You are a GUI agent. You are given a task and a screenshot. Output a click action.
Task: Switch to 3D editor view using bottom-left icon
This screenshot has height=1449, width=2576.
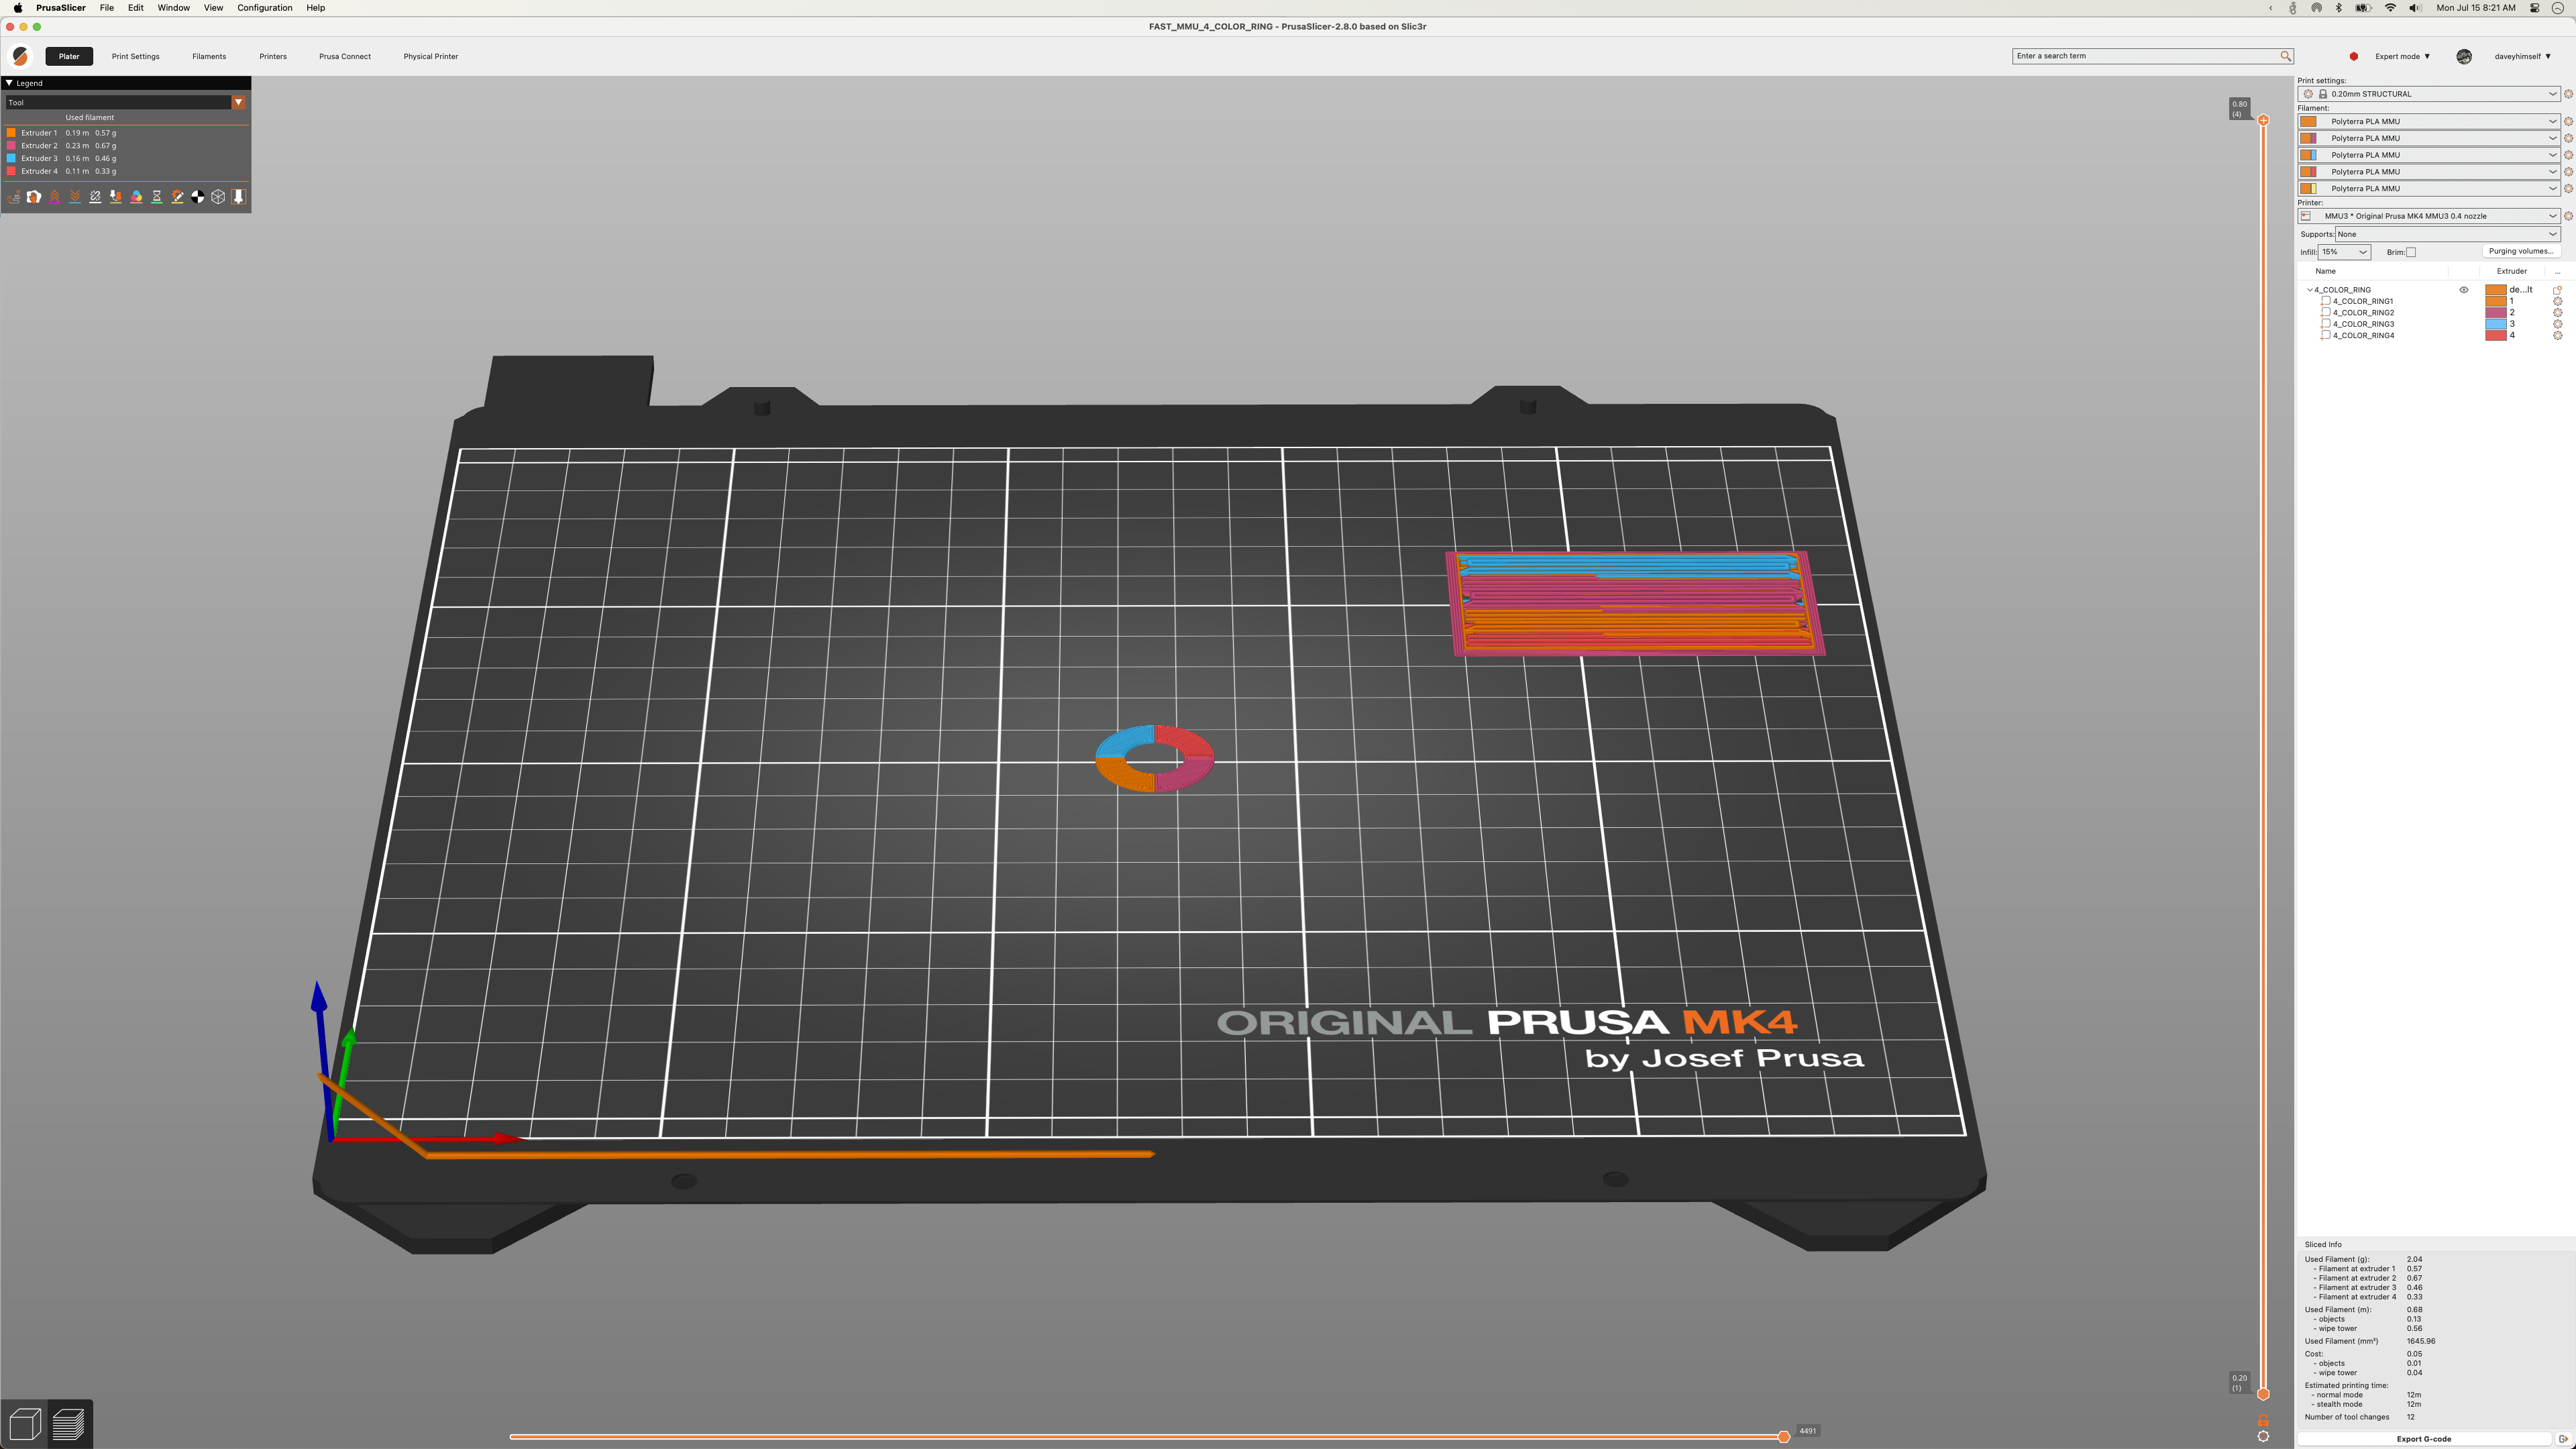25,1423
